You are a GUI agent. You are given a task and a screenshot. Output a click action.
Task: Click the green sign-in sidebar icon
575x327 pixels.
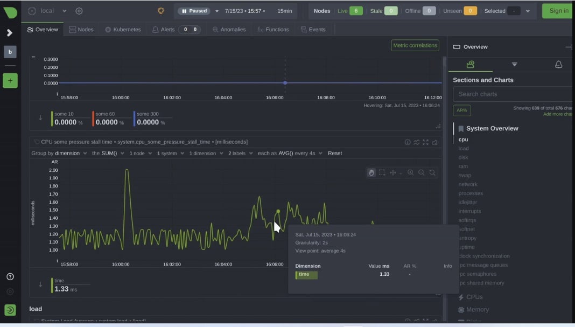click(10, 310)
